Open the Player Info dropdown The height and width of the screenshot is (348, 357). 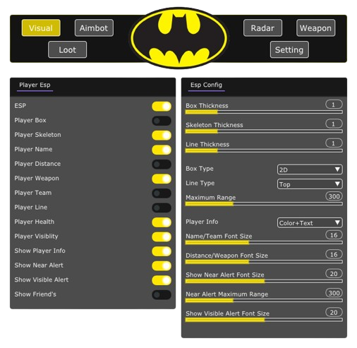pos(310,223)
